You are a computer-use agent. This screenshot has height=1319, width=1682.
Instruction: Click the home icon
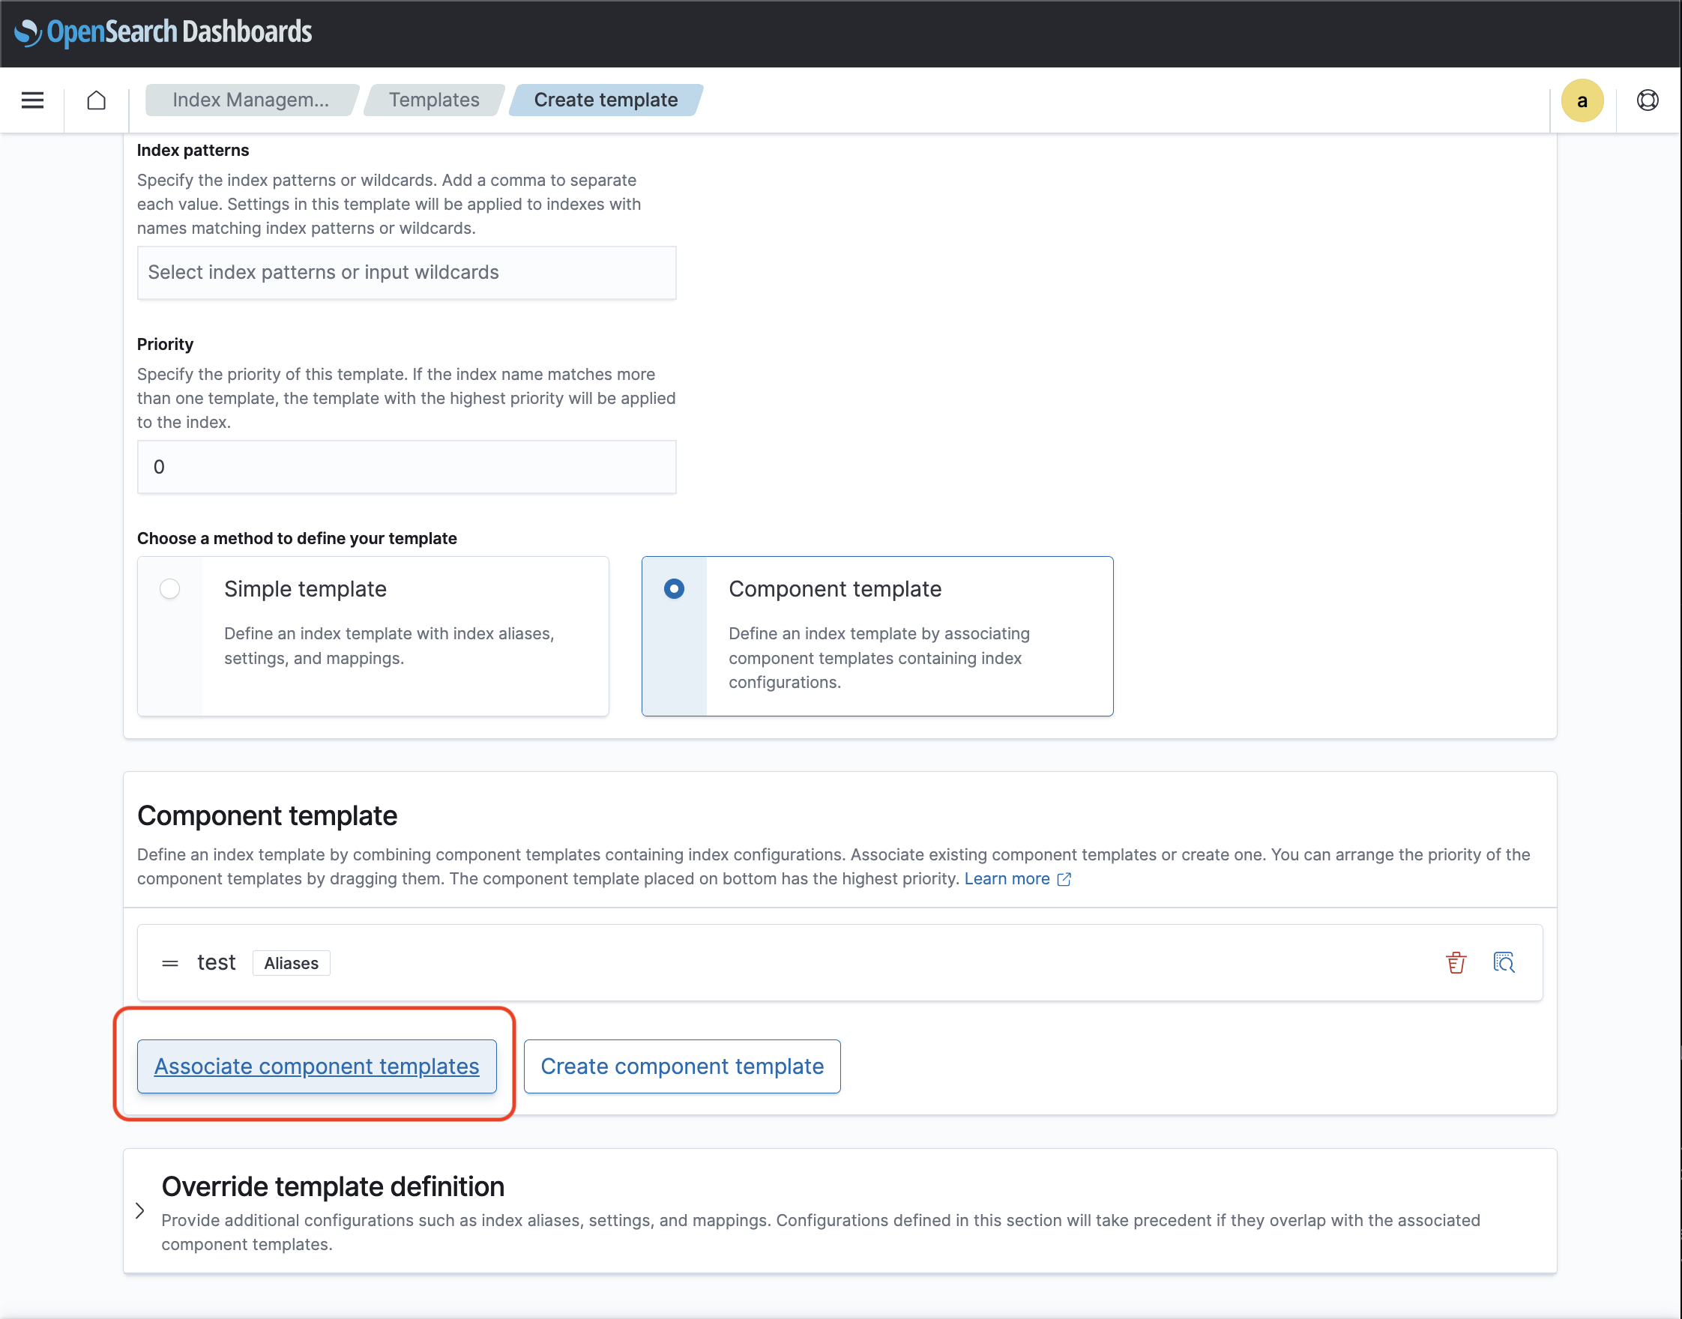pyautogui.click(x=96, y=100)
